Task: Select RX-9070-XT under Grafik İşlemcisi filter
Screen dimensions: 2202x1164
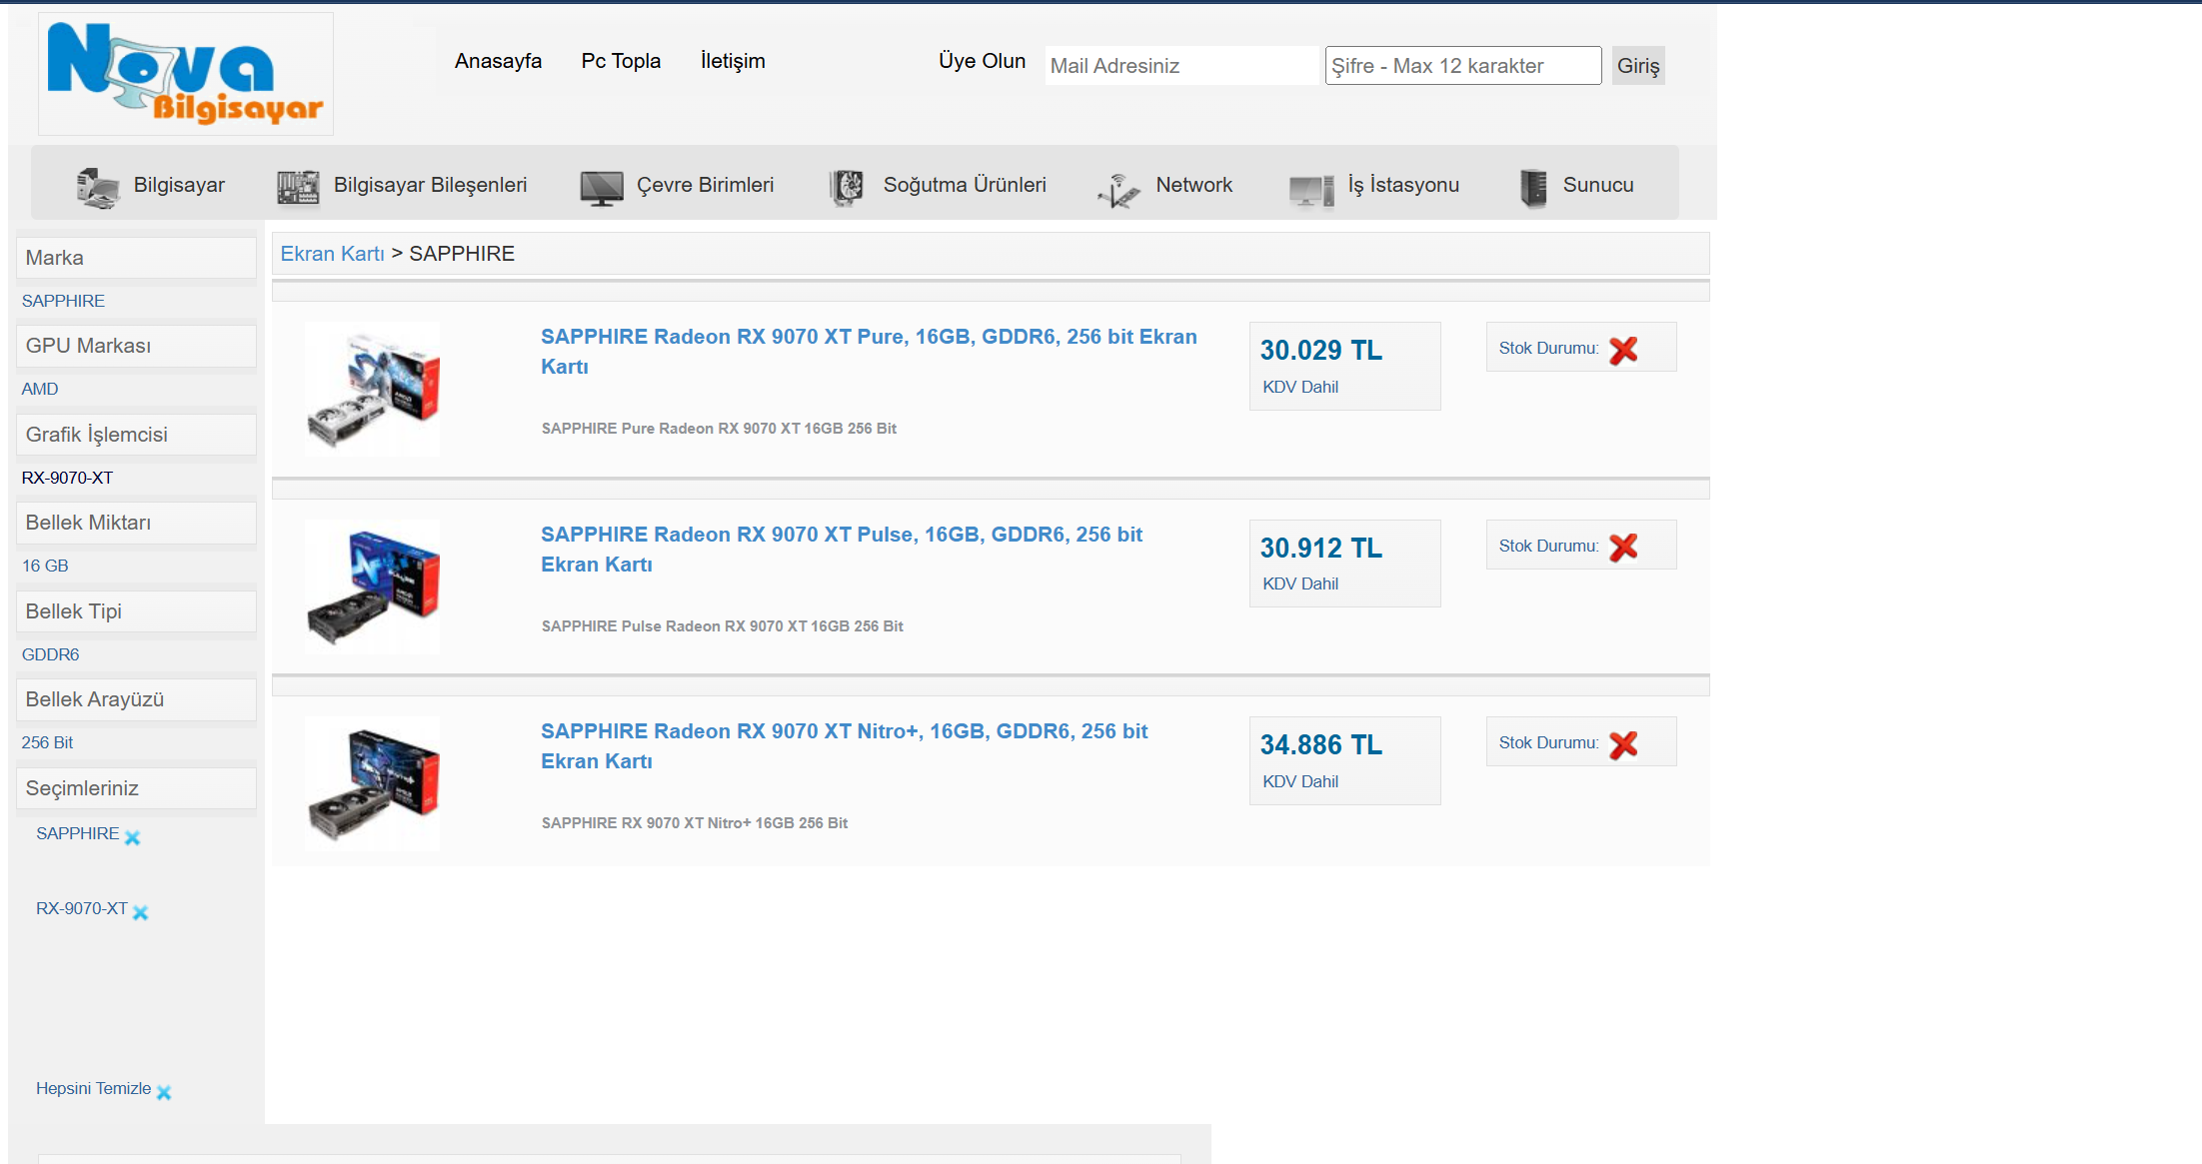Action: [x=67, y=478]
